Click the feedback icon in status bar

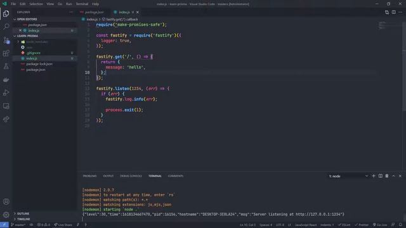[393, 225]
